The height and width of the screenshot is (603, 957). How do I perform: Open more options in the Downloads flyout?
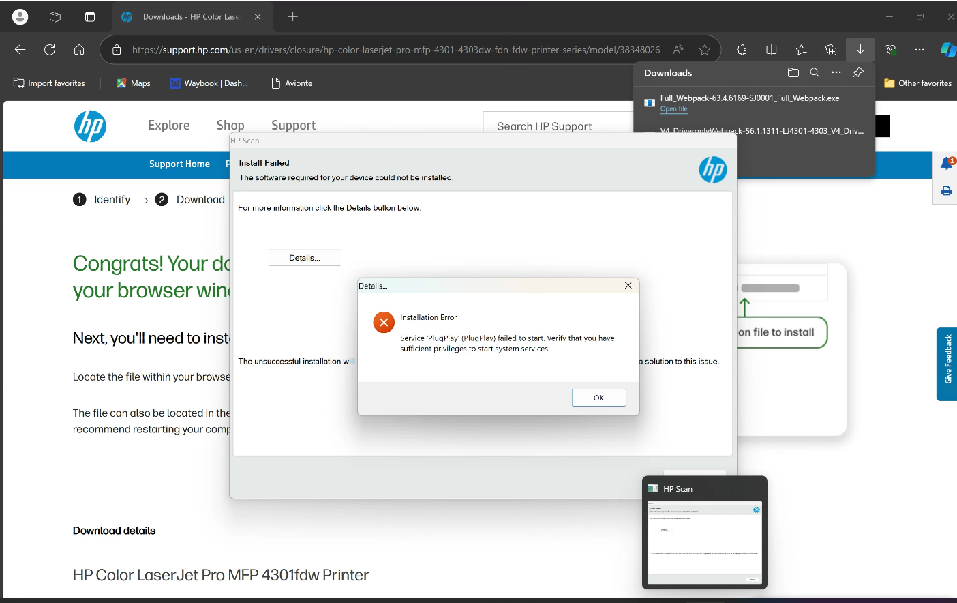click(x=836, y=72)
